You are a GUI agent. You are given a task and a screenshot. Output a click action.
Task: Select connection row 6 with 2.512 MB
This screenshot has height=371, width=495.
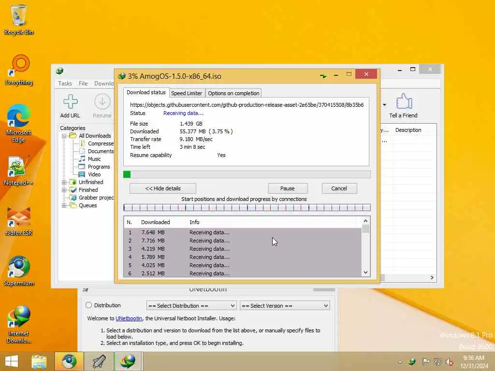[x=243, y=273]
